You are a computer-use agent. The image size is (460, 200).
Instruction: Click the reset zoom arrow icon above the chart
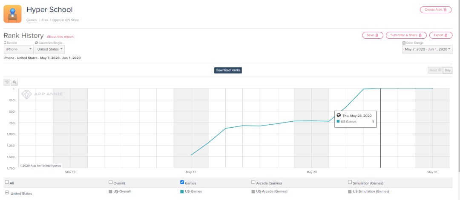(7, 82)
